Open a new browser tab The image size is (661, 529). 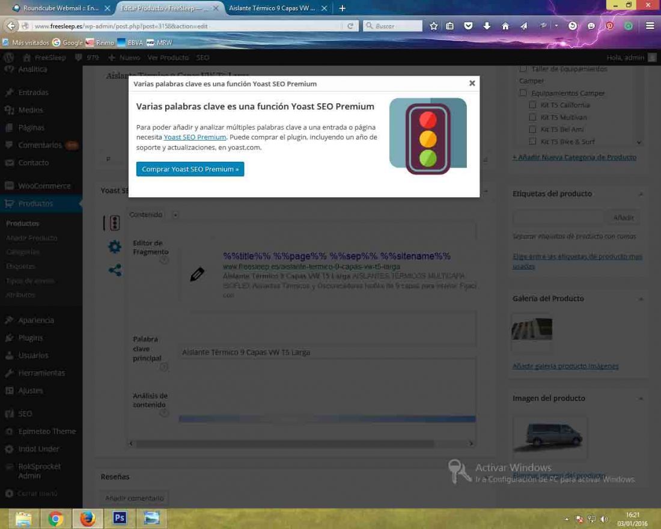343,8
